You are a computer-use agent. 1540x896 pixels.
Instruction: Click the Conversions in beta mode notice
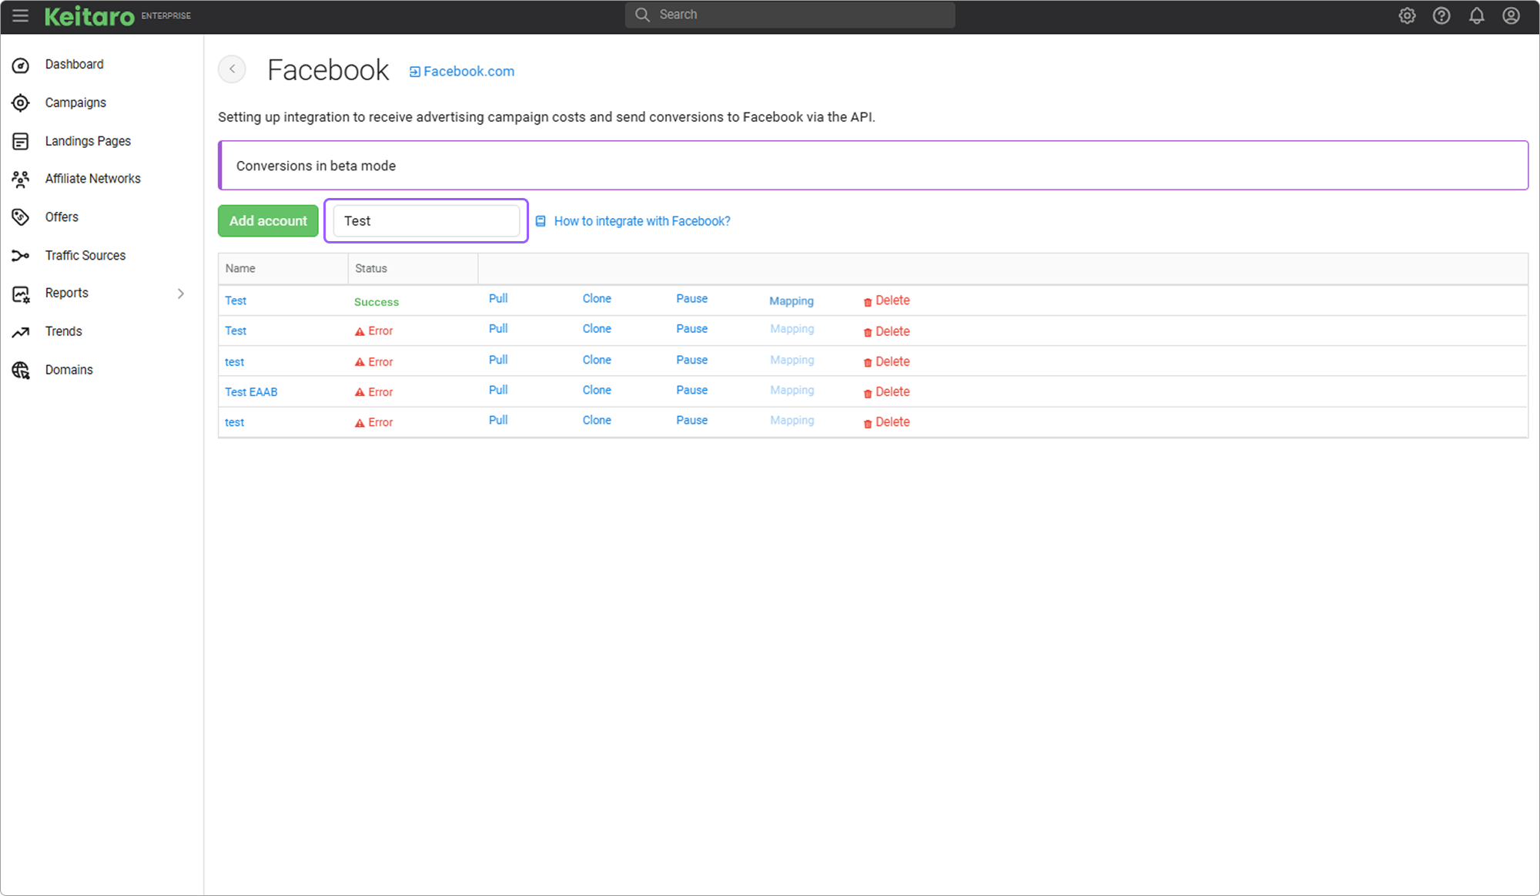tap(873, 165)
